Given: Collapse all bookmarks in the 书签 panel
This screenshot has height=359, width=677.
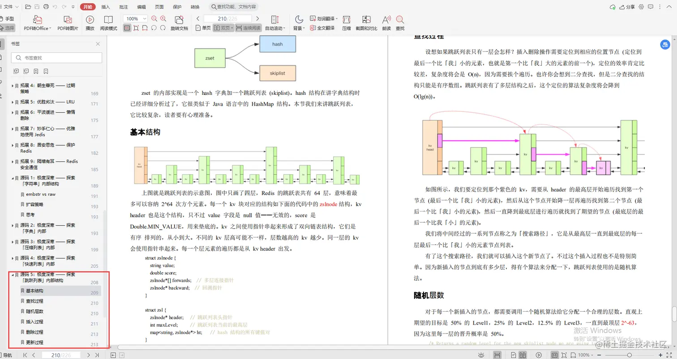Looking at the screenshot, I should tap(26, 72).
